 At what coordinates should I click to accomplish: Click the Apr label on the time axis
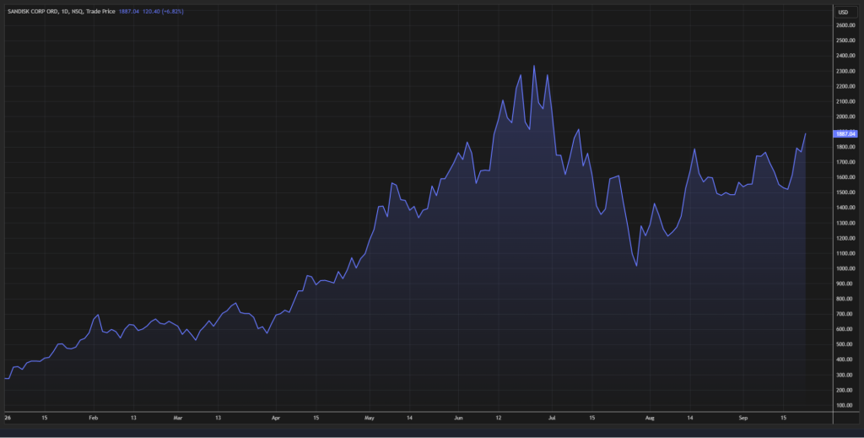[x=276, y=418]
